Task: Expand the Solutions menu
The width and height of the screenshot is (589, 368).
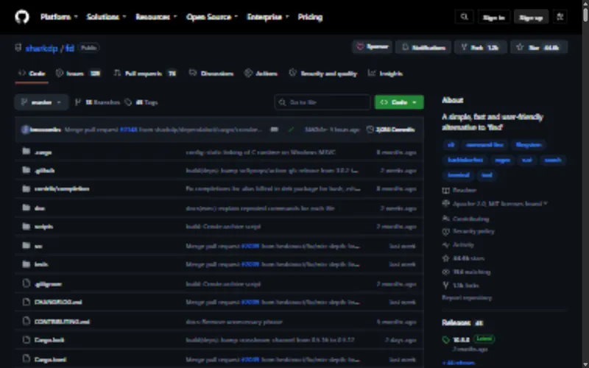Action: pyautogui.click(x=106, y=17)
